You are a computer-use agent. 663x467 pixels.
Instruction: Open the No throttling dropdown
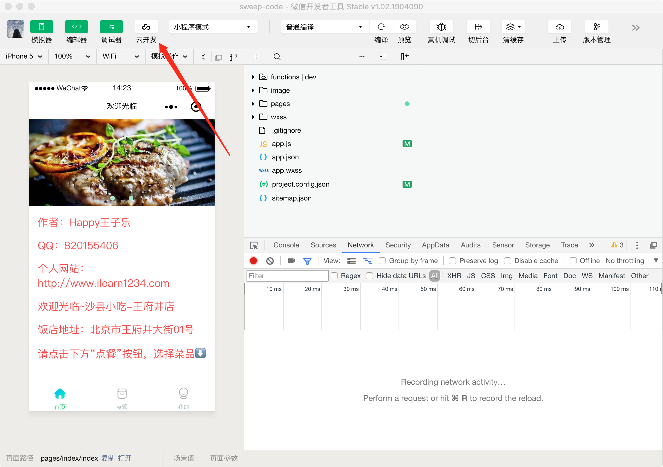[632, 261]
